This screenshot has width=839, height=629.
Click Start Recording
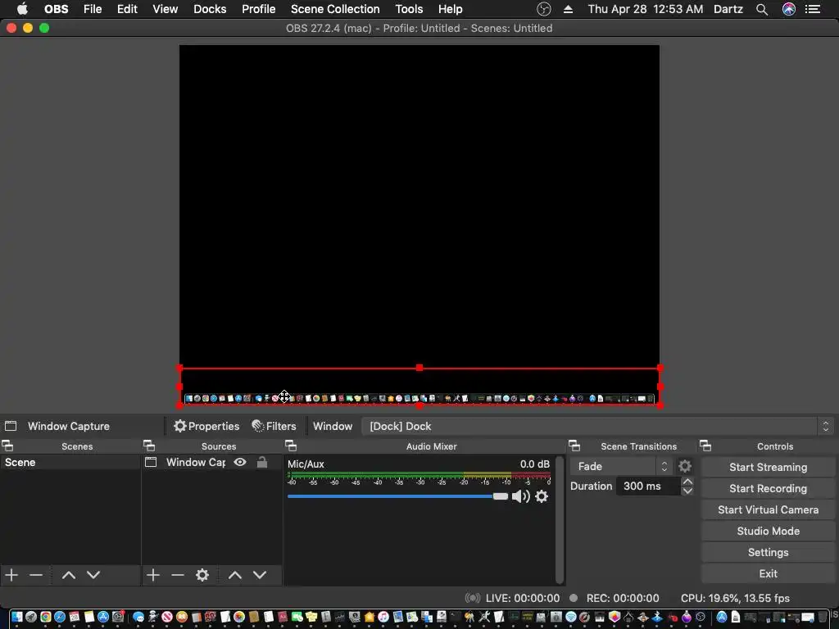pos(768,488)
